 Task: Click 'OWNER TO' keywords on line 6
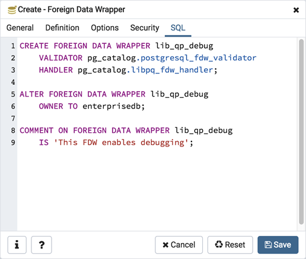58,106
